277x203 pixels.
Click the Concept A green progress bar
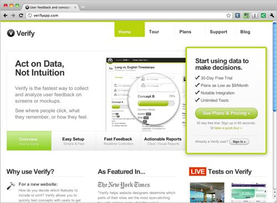pos(116,107)
